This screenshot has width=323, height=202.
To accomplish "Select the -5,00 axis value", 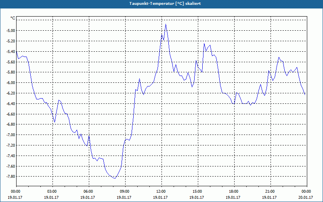I will pos(11,31).
